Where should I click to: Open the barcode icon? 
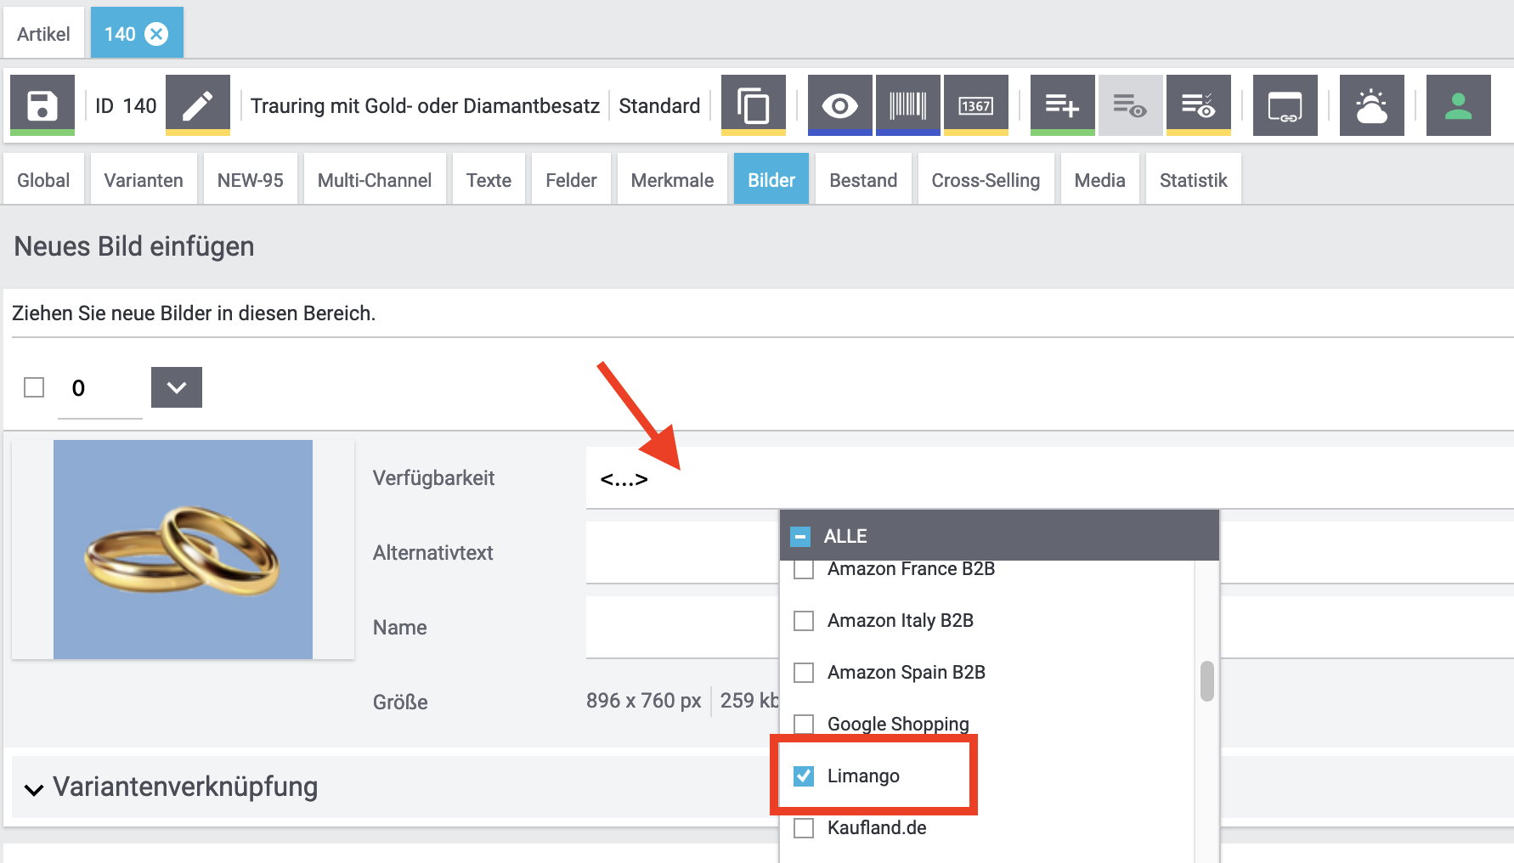pos(907,105)
